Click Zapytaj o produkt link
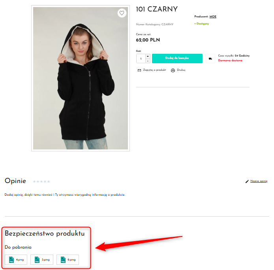 [x=154, y=70]
